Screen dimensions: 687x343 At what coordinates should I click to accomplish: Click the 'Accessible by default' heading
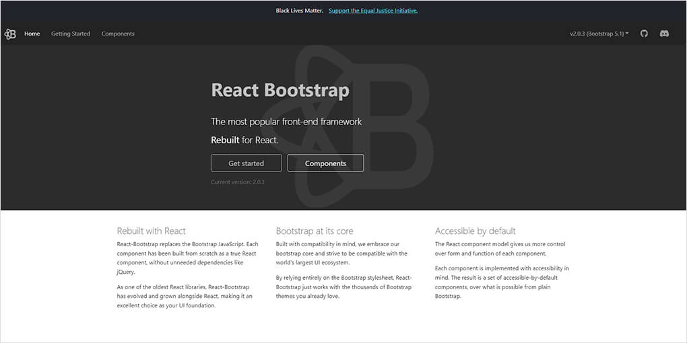476,231
